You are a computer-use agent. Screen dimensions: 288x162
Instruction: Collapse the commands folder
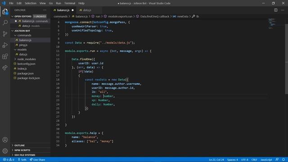pyautogui.click(x=15, y=35)
